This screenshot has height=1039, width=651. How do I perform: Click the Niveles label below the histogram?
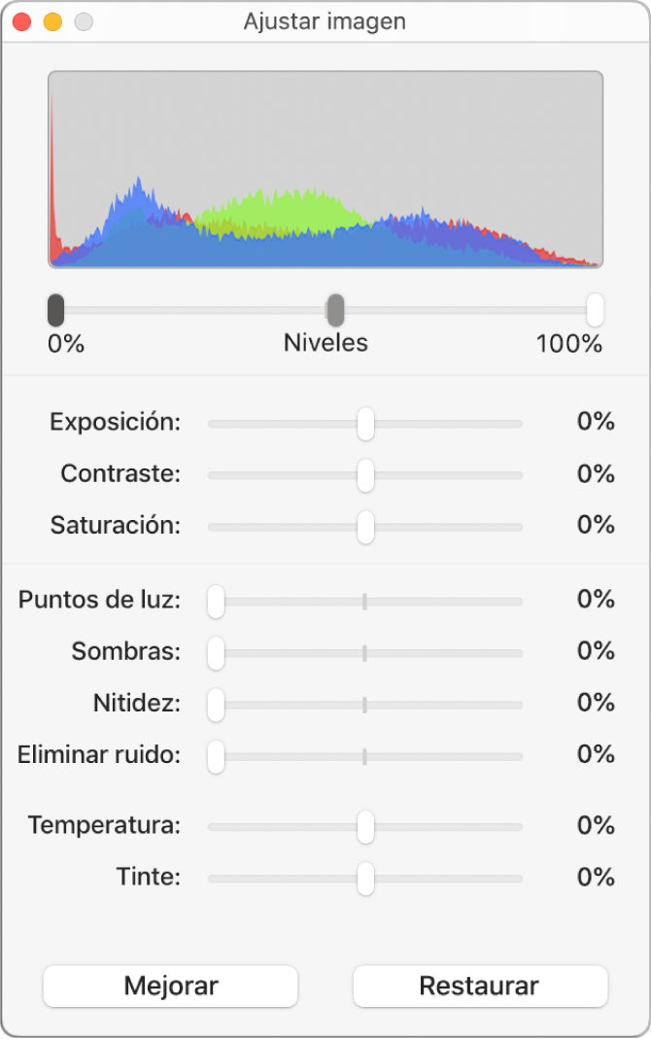point(325,342)
